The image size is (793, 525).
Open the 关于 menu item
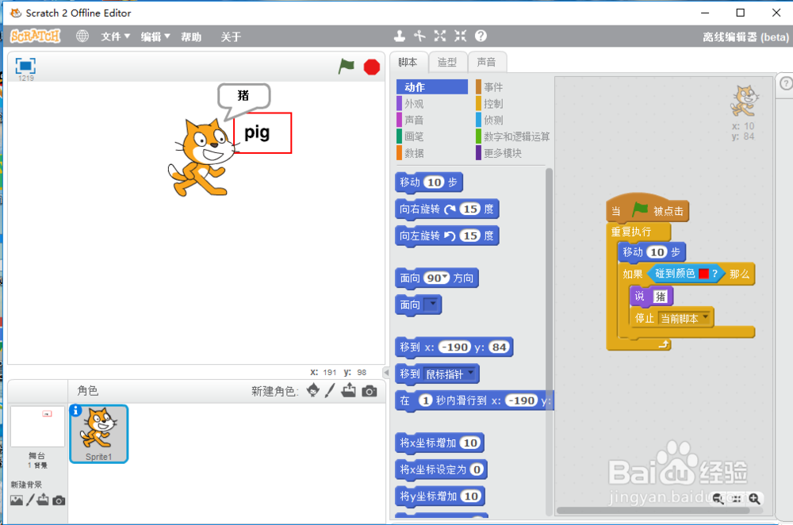click(231, 36)
